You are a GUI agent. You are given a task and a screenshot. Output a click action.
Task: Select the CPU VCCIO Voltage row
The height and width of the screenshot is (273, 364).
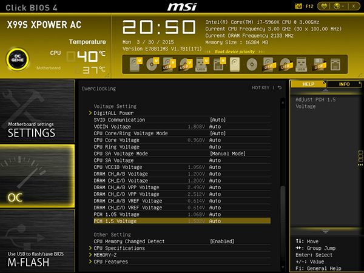pos(182,167)
